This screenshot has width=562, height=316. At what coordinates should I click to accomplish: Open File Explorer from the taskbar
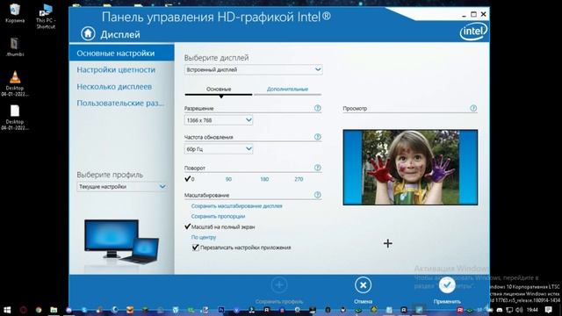pyautogui.click(x=54, y=310)
